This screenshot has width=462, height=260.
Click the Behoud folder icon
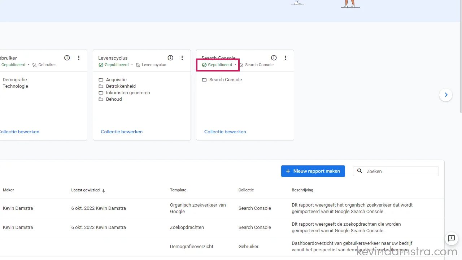pyautogui.click(x=101, y=99)
